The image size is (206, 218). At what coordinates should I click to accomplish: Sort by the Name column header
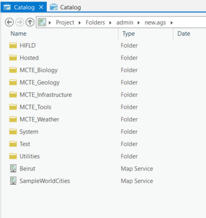[19, 34]
